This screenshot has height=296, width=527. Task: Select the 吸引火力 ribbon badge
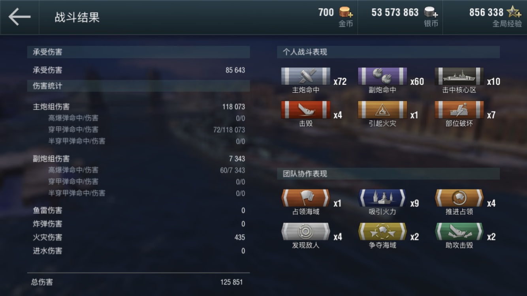point(382,198)
